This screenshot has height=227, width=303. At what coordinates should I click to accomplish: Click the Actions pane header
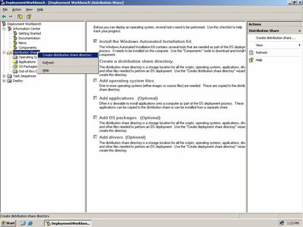pyautogui.click(x=275, y=24)
